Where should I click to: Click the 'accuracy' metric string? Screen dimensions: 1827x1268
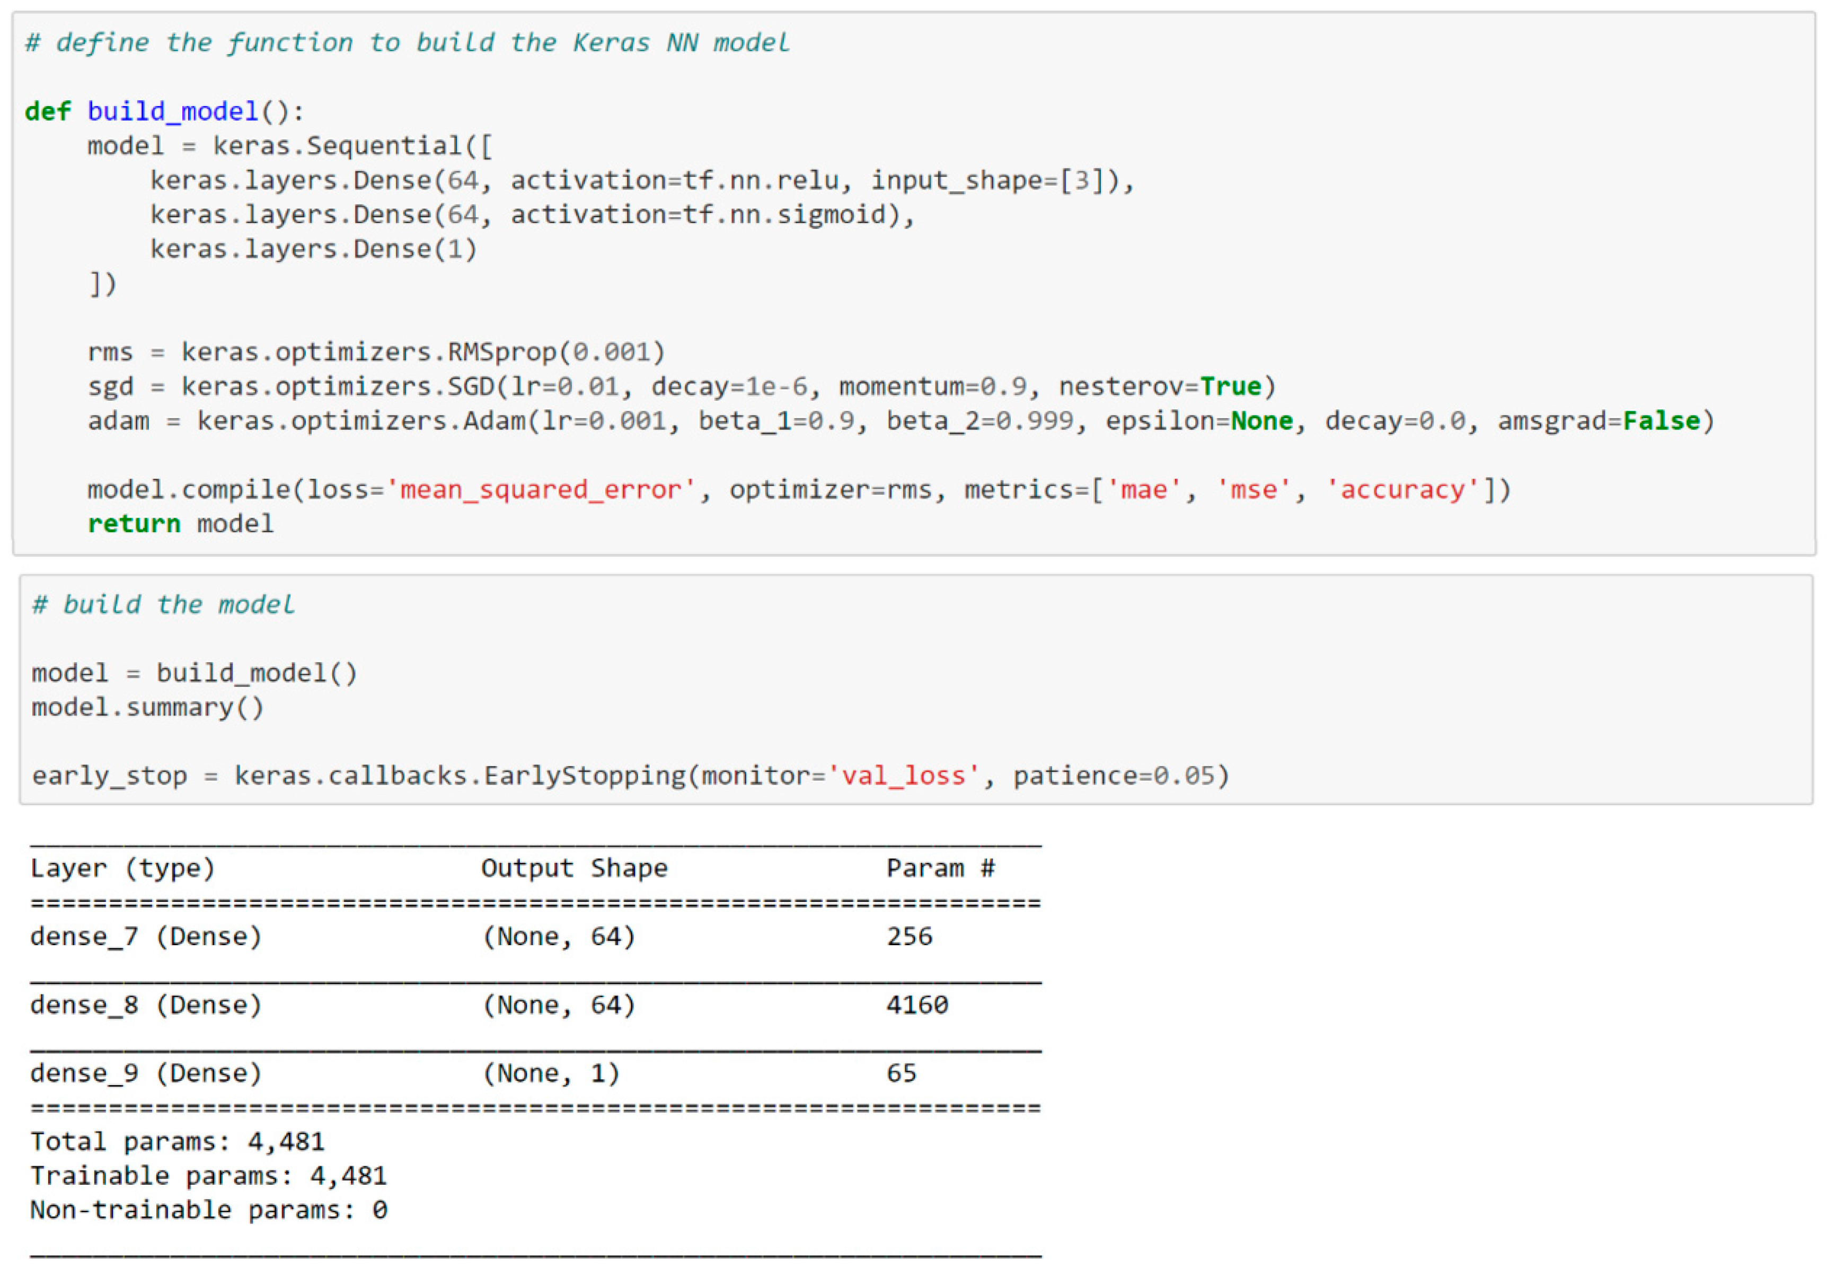1402,489
